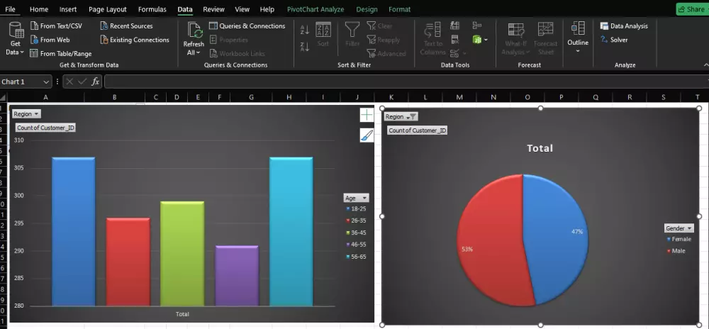Click Flash Fill icon
The height and width of the screenshot is (329, 709).
(x=455, y=26)
